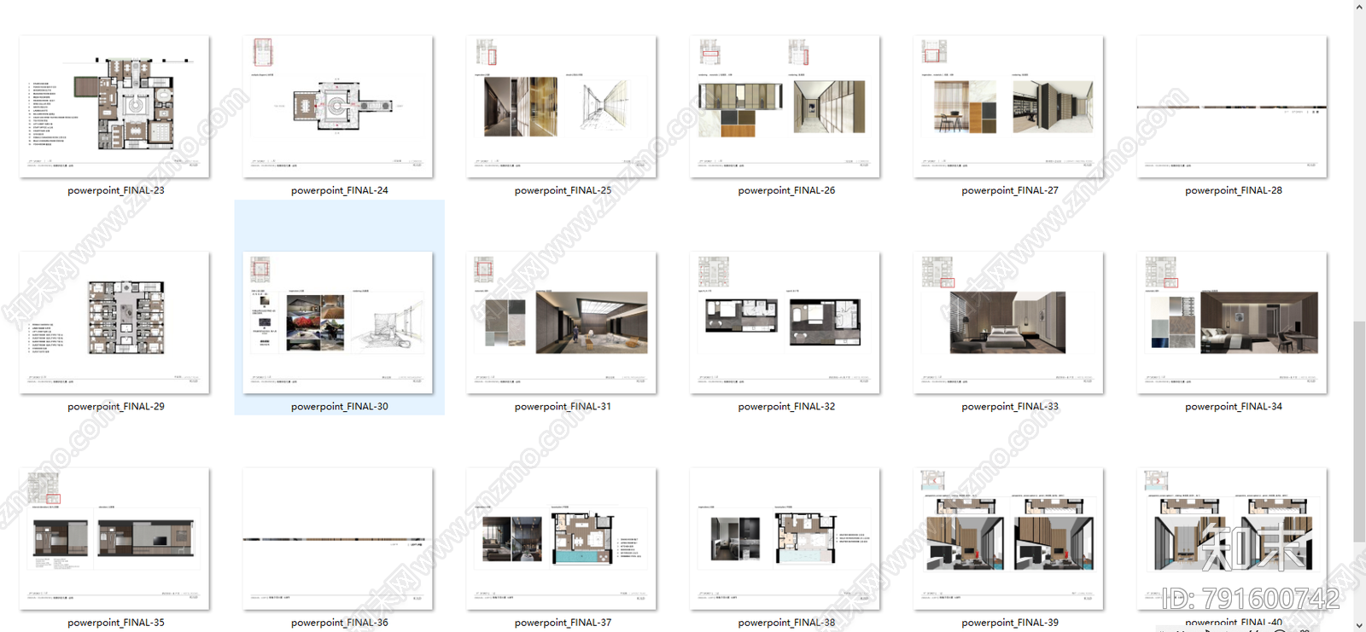Click the file name powerpoint_FINAL-33
The width and height of the screenshot is (1366, 632).
(1010, 406)
